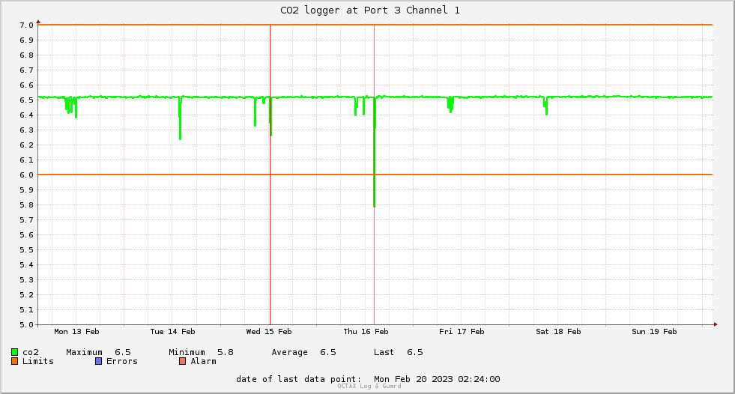Click the 'Tue 14 Feb' axis label
Viewport: 735px width, 394px height.
[x=172, y=331]
